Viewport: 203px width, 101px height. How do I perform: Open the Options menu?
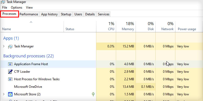coord(17,8)
